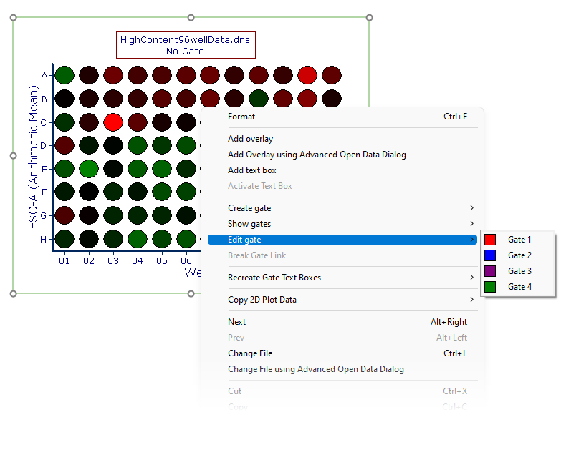Screen dimensions: 566x450
Task: Click the purple Gate 3 color swatch
Action: click(490, 271)
